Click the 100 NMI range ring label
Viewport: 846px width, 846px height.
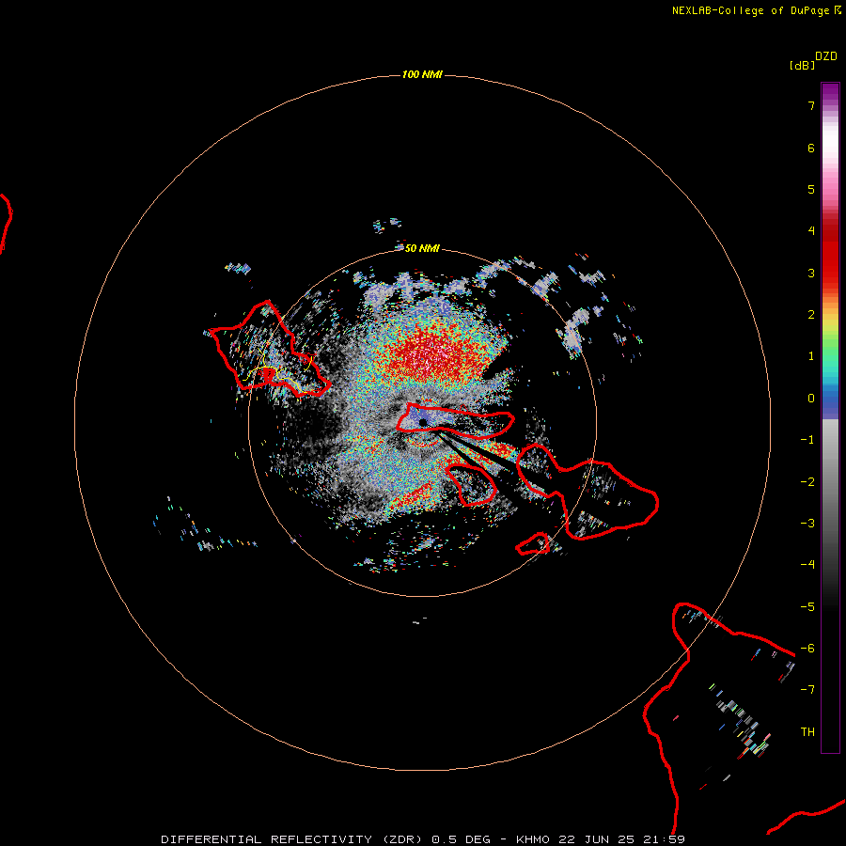click(422, 74)
